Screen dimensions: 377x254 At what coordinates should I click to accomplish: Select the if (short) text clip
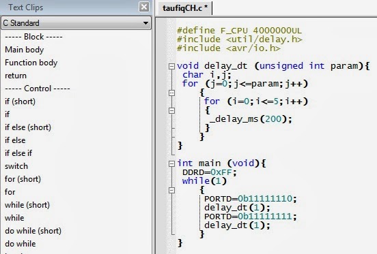tap(20, 101)
